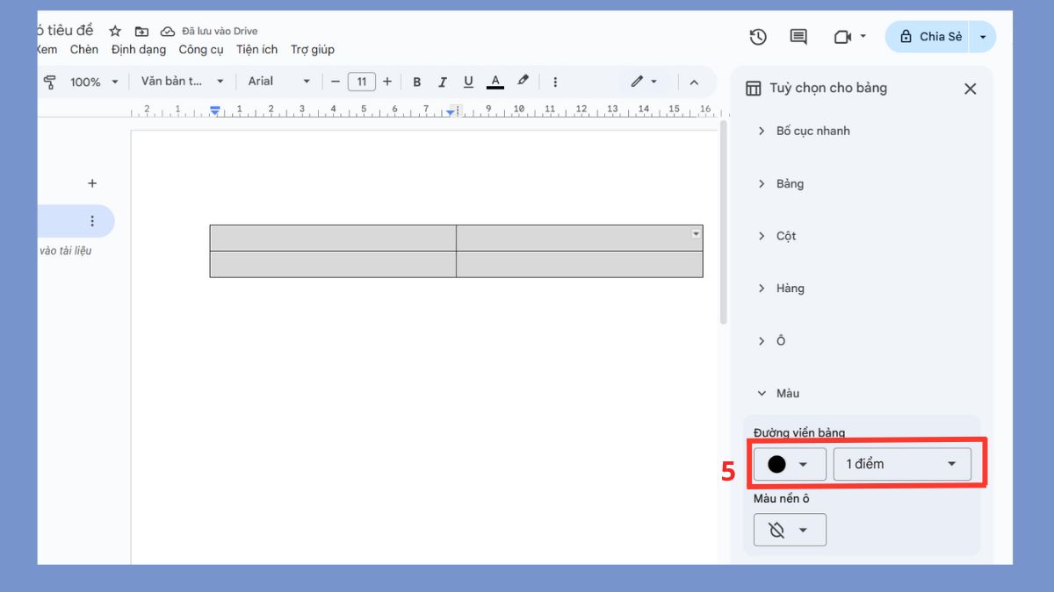
Task: Open the text color picker
Action: tap(495, 82)
